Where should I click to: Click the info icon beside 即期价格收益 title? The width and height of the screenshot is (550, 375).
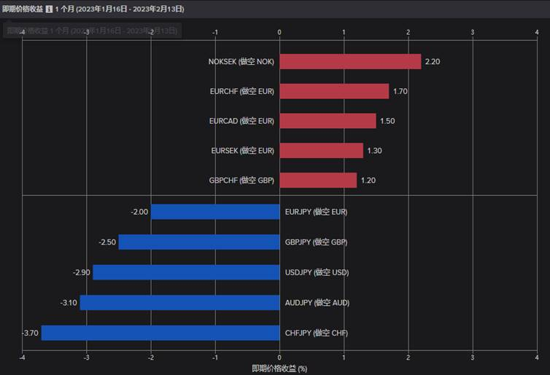tap(49, 9)
